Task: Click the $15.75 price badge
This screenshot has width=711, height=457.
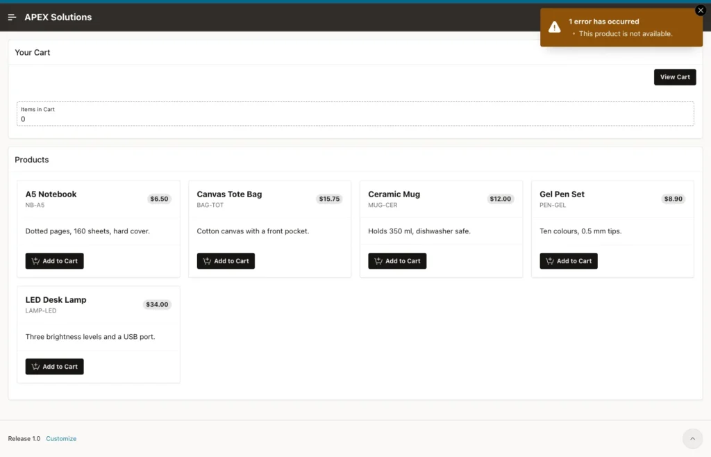Action: click(x=329, y=199)
